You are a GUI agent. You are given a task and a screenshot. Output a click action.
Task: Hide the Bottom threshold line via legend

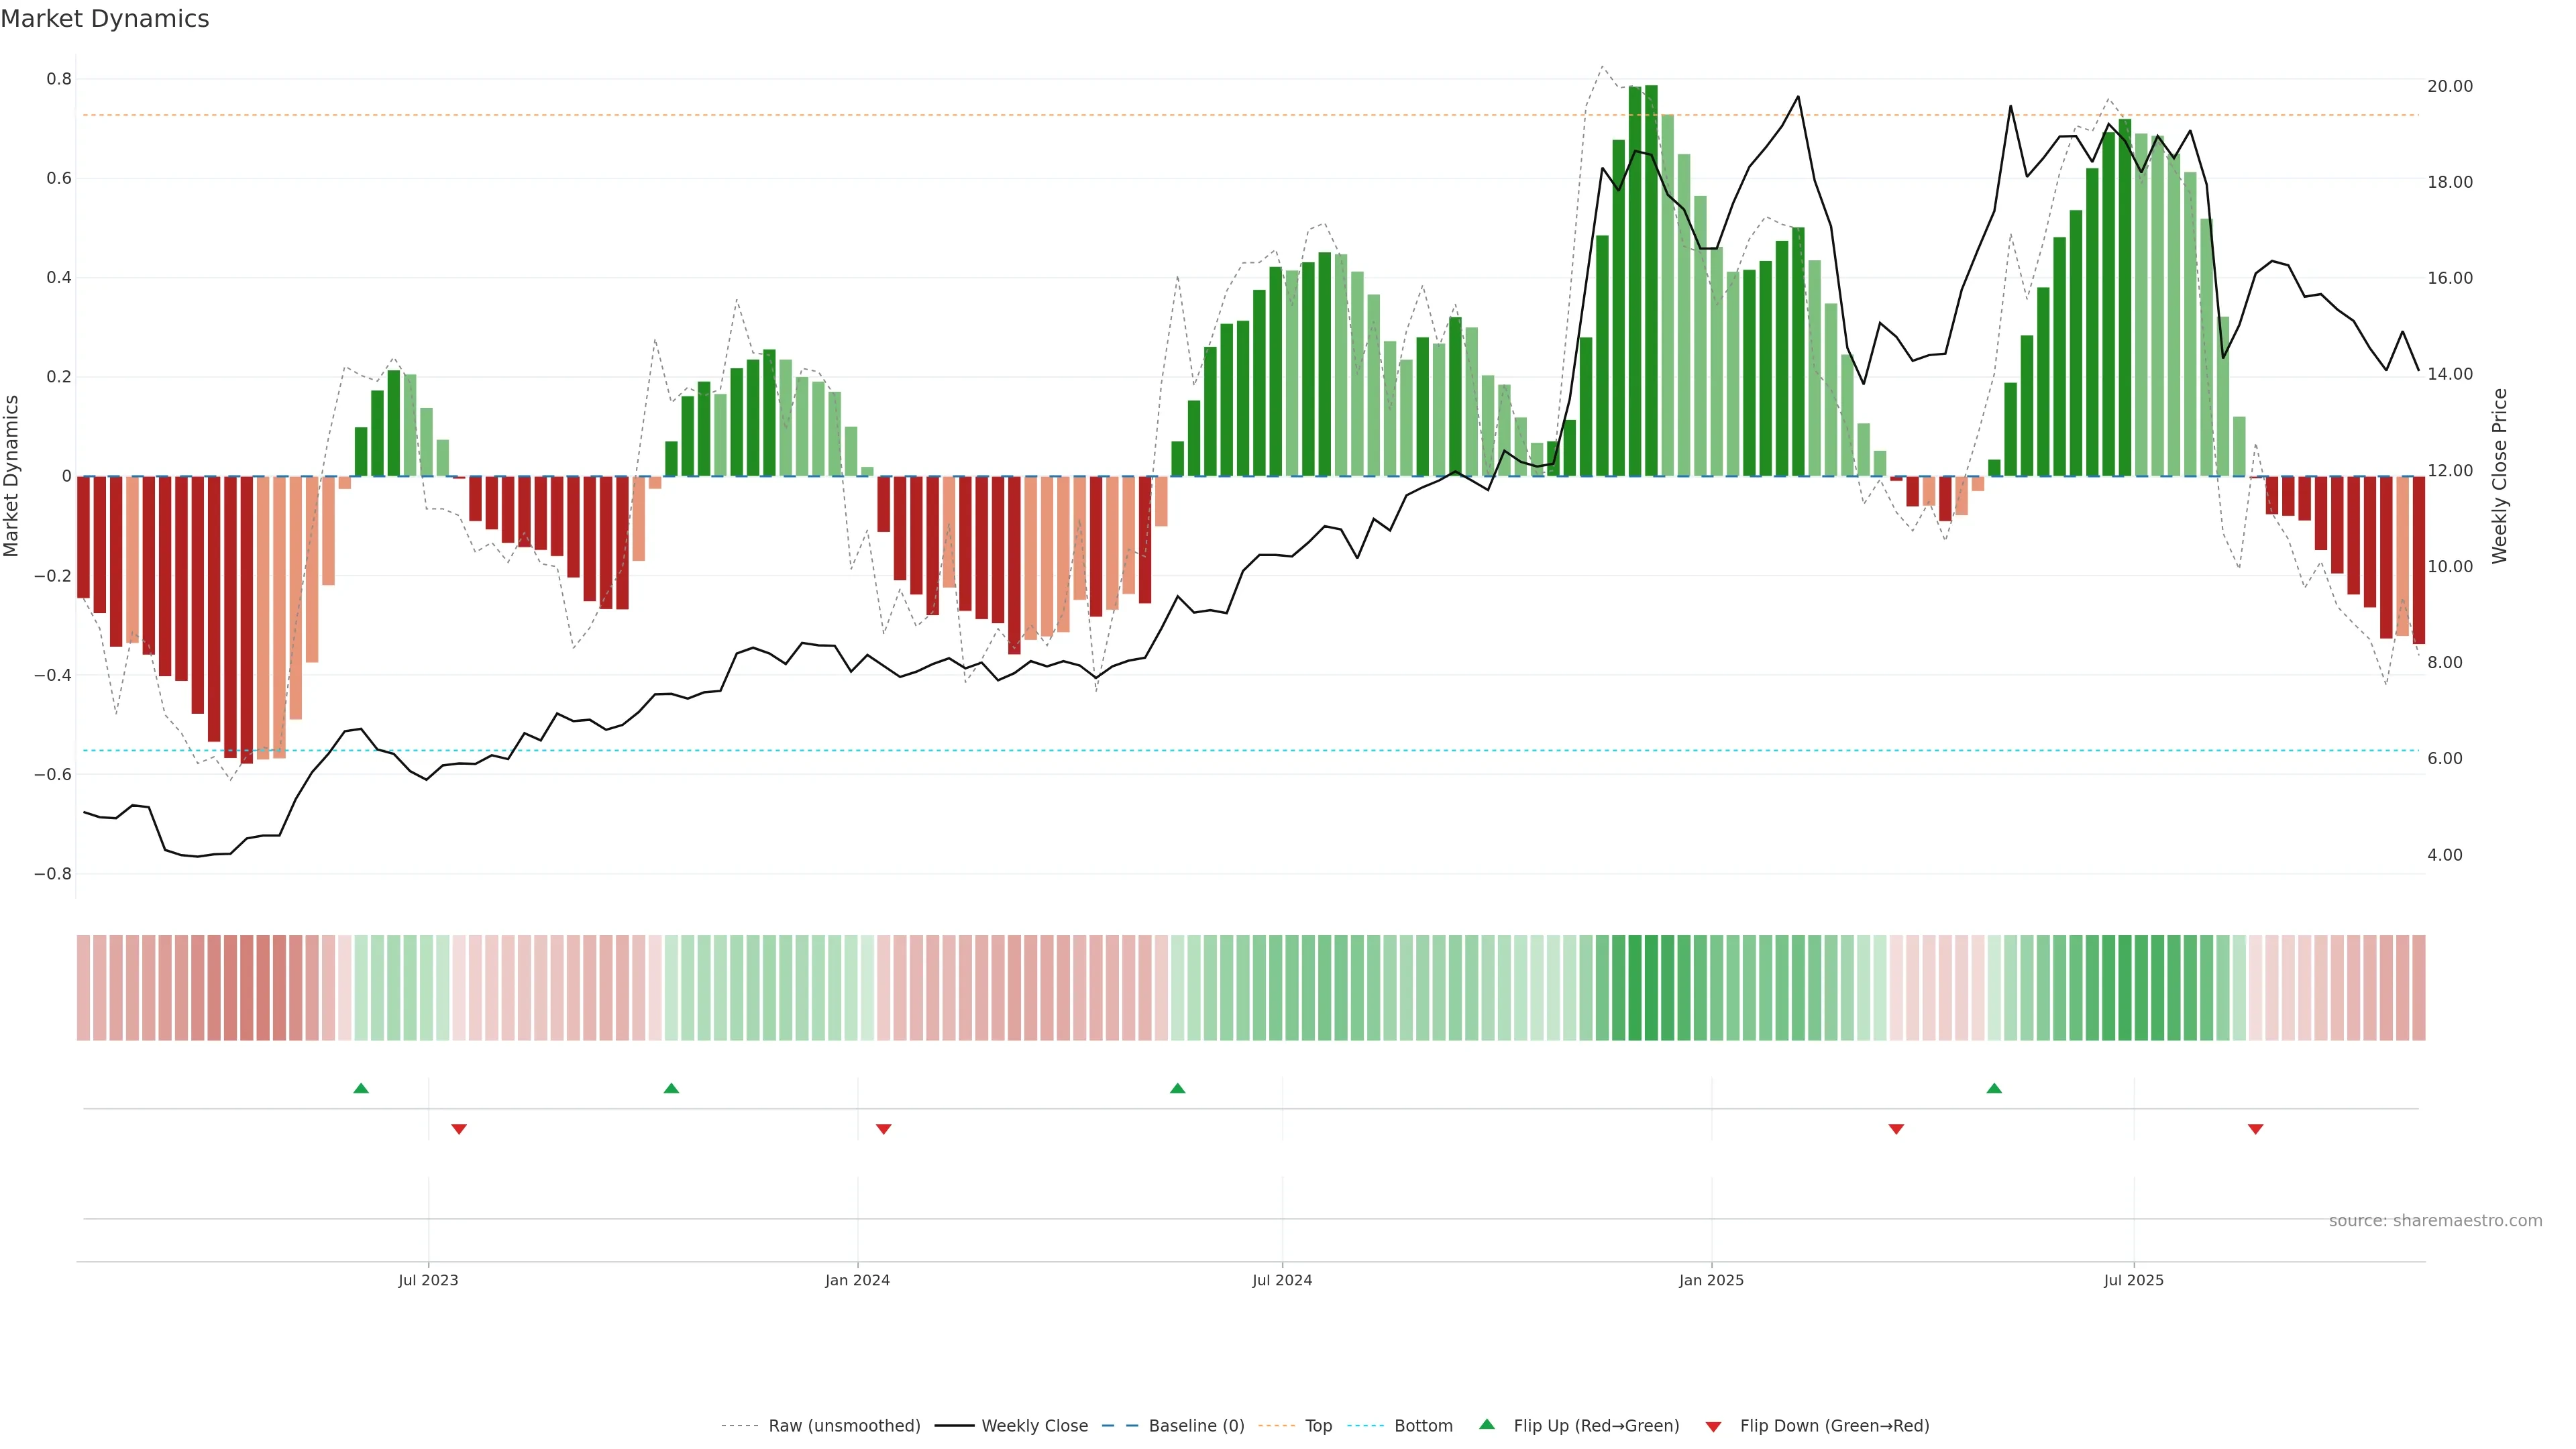click(1422, 1426)
